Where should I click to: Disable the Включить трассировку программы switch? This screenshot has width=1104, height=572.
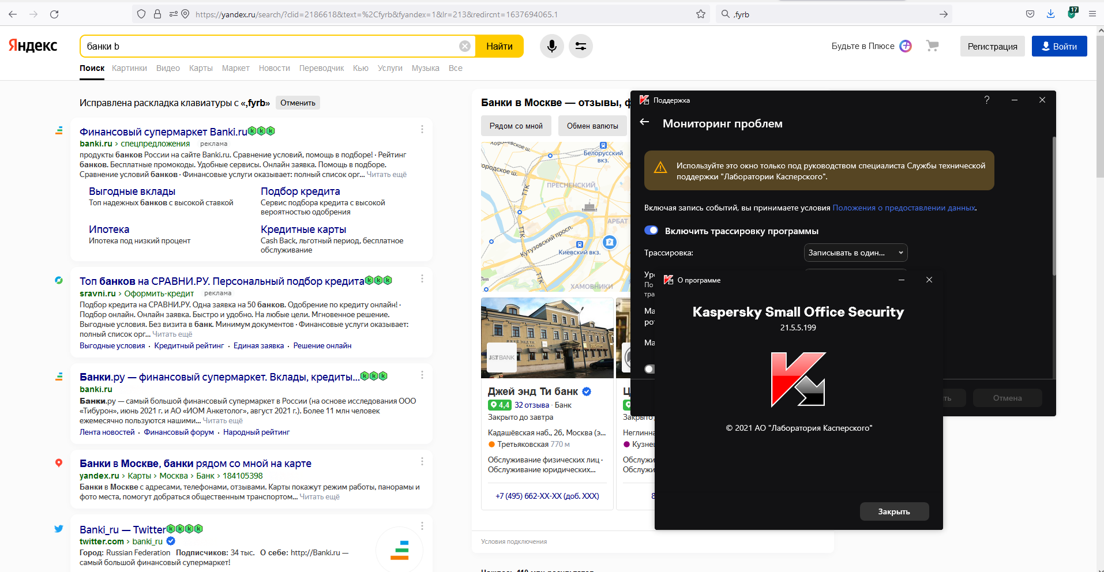[x=651, y=230]
